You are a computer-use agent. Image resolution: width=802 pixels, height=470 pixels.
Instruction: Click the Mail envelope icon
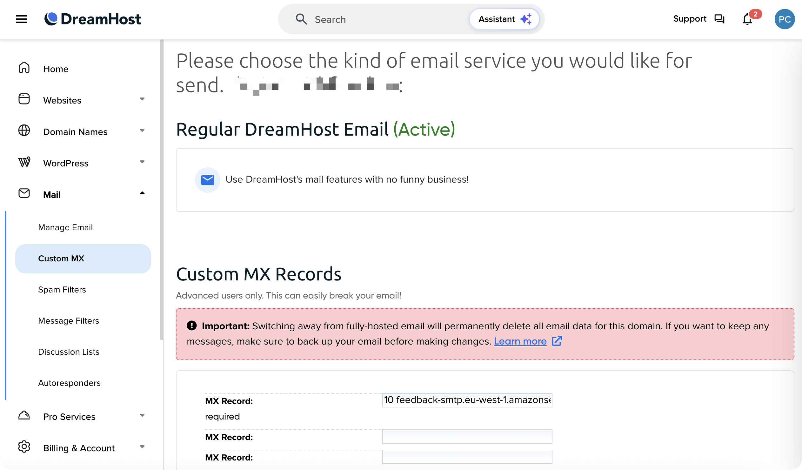pos(24,193)
